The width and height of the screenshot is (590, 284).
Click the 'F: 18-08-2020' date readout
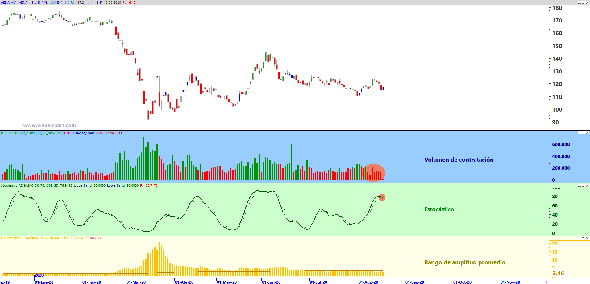pos(110,2)
